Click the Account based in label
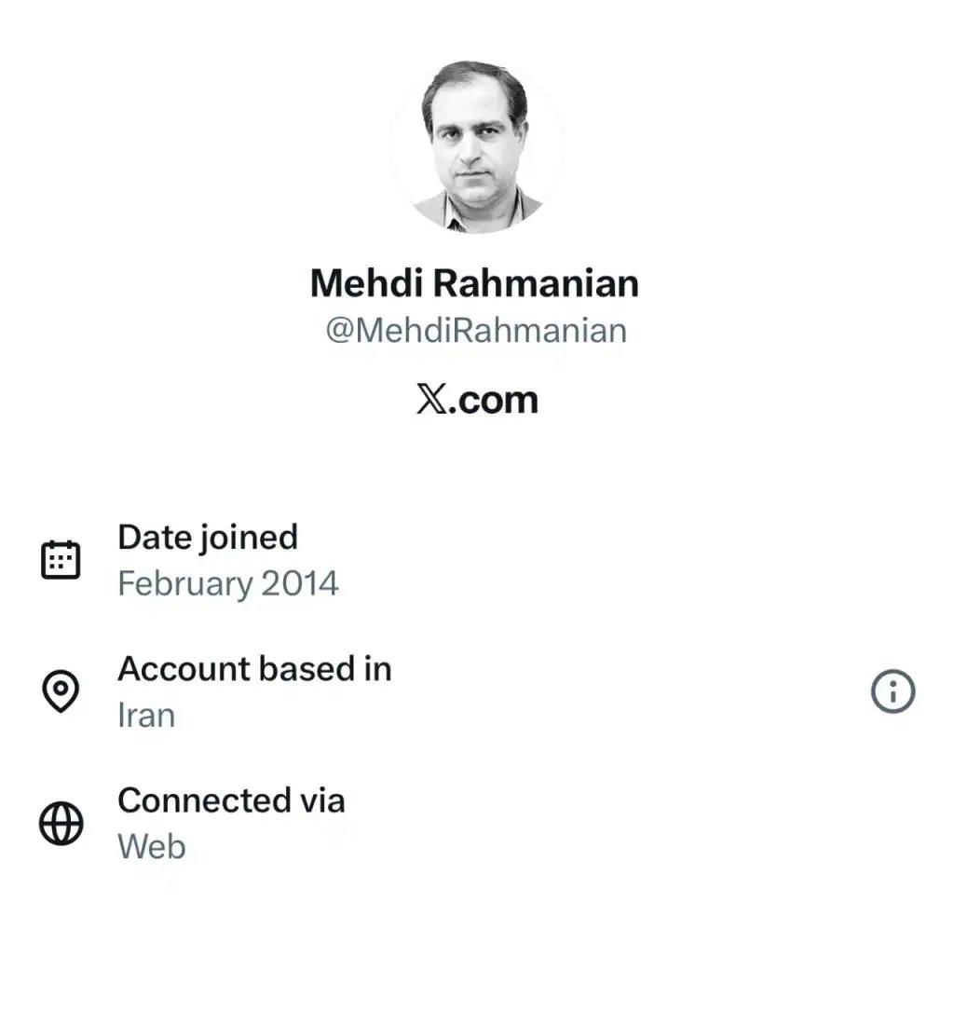954x1011 pixels. click(x=254, y=668)
